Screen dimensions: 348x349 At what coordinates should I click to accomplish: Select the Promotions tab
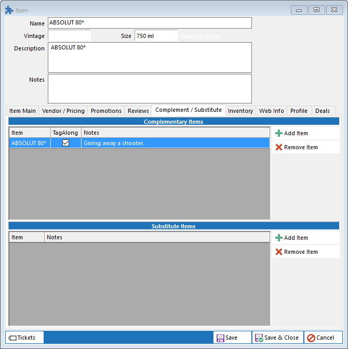click(106, 111)
